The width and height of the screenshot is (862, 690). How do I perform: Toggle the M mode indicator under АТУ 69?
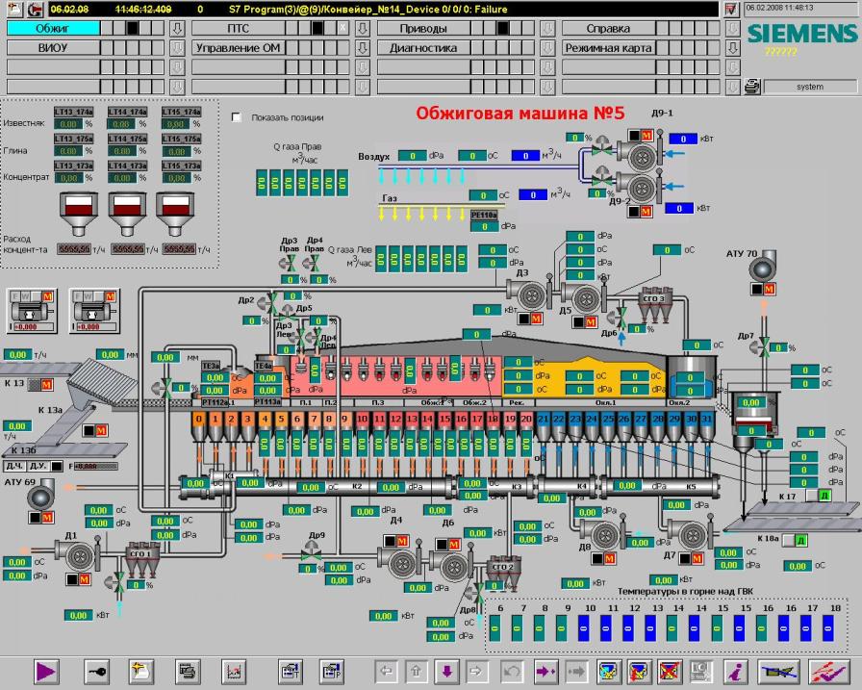47,518
